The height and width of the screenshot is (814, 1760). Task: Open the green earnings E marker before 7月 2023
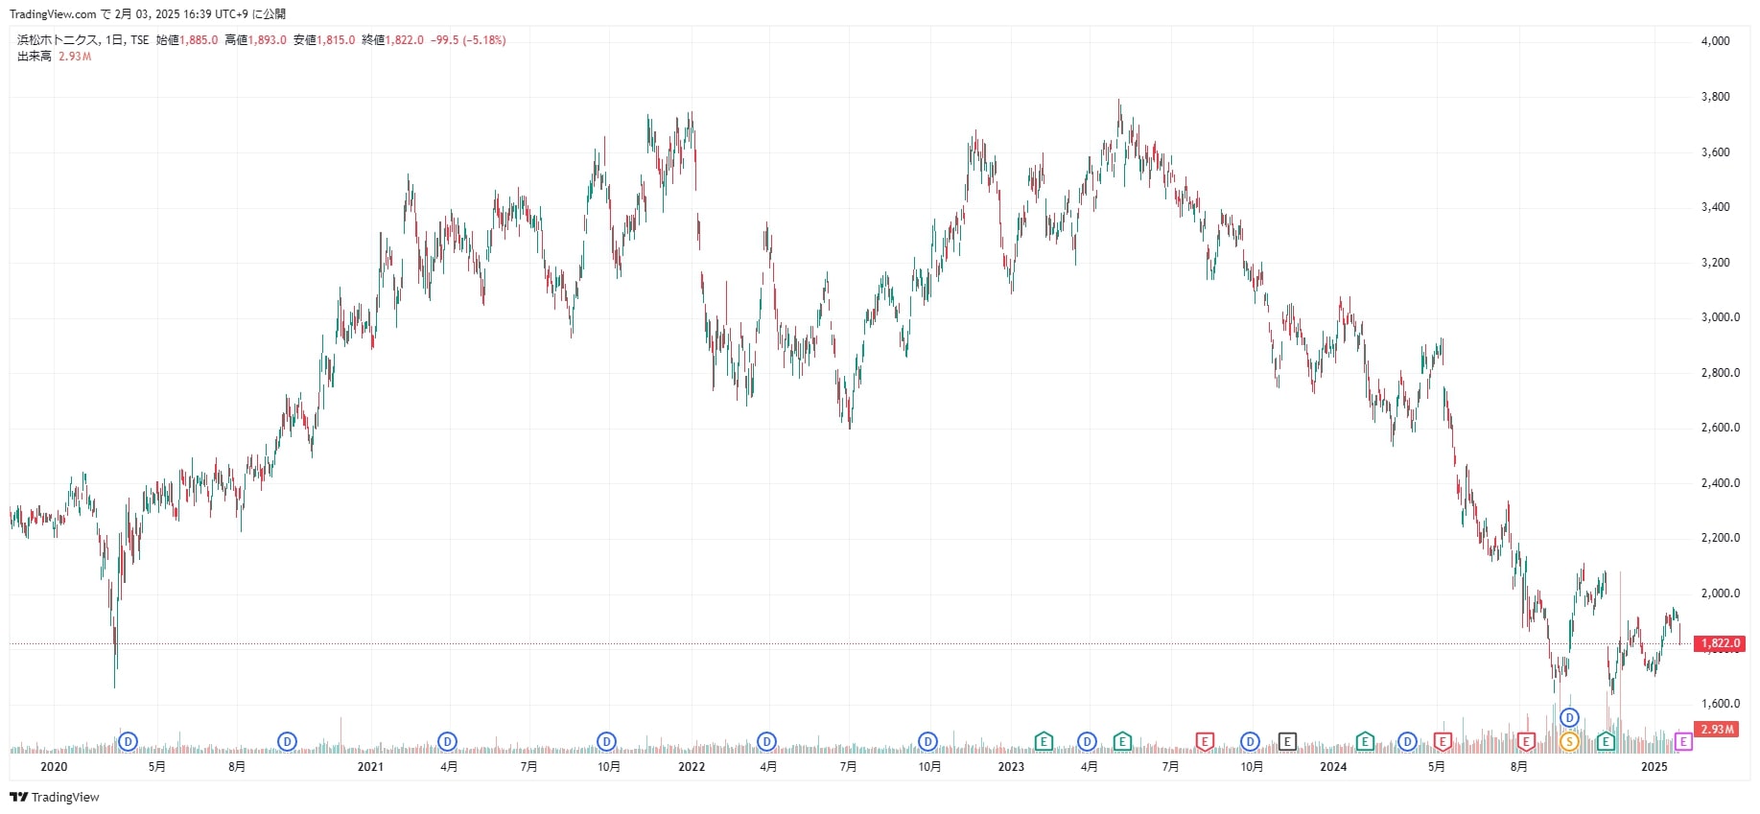(x=1122, y=741)
